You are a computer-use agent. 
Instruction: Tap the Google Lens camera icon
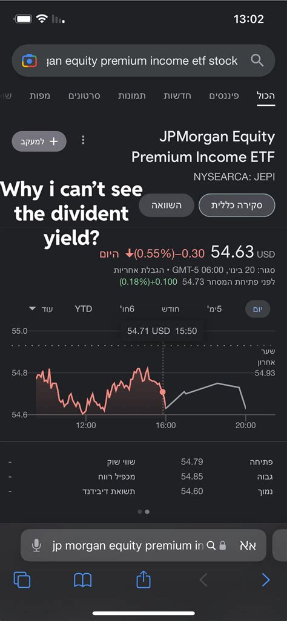[x=29, y=61]
